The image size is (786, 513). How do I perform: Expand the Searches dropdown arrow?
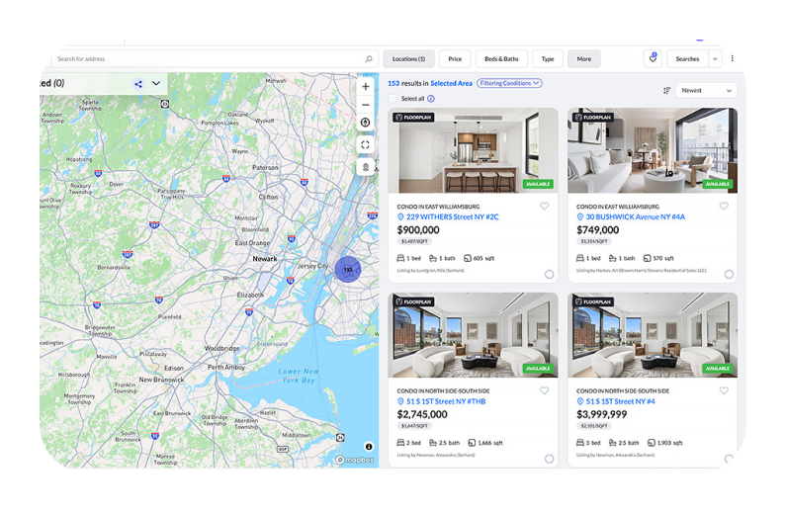(x=715, y=58)
